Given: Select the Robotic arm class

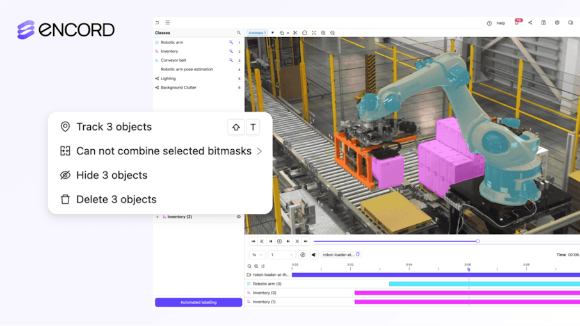Looking at the screenshot, I should (x=172, y=42).
